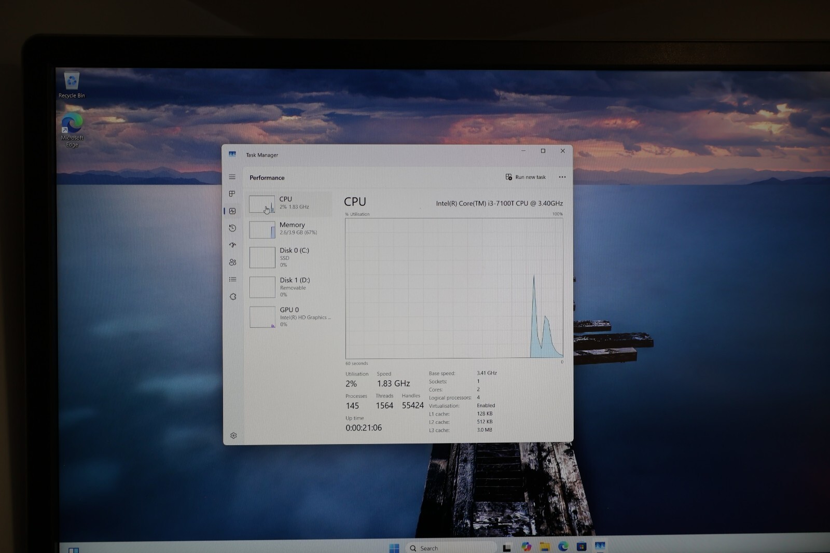Select GPU 0 performance entry

pos(289,316)
